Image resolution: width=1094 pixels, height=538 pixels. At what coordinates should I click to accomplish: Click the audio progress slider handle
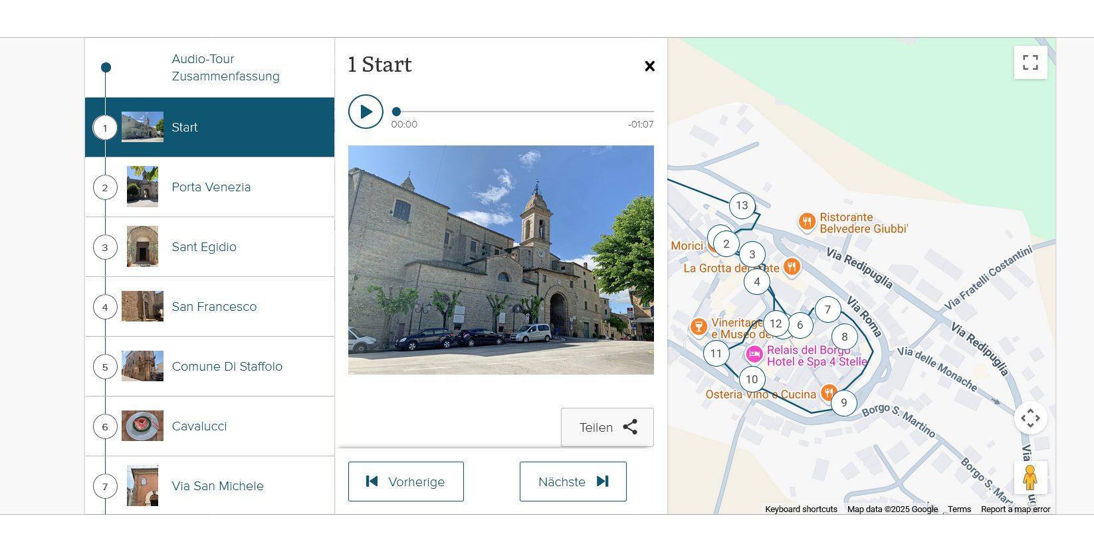[396, 112]
